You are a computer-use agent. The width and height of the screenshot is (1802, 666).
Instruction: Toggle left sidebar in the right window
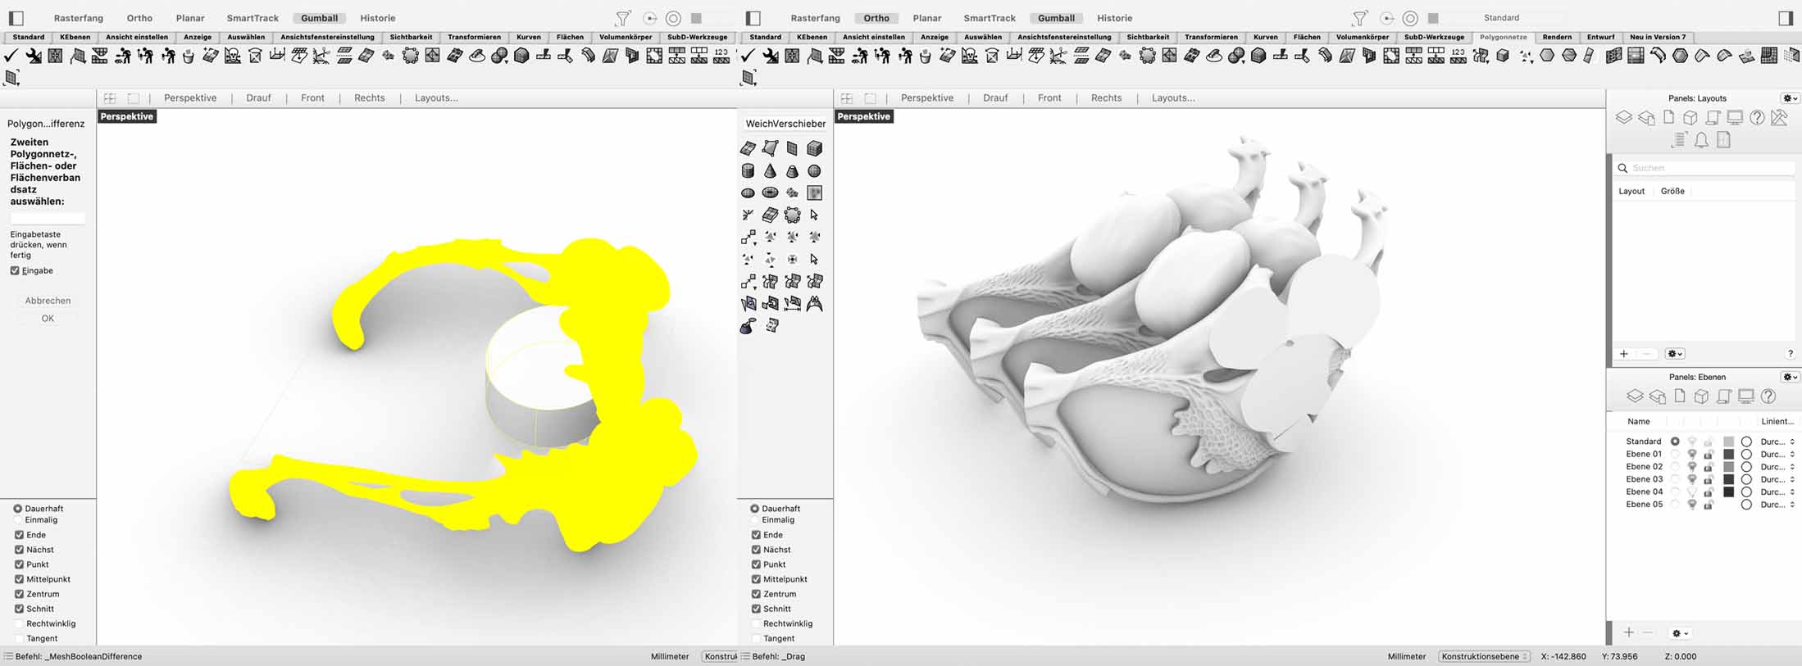coord(753,18)
